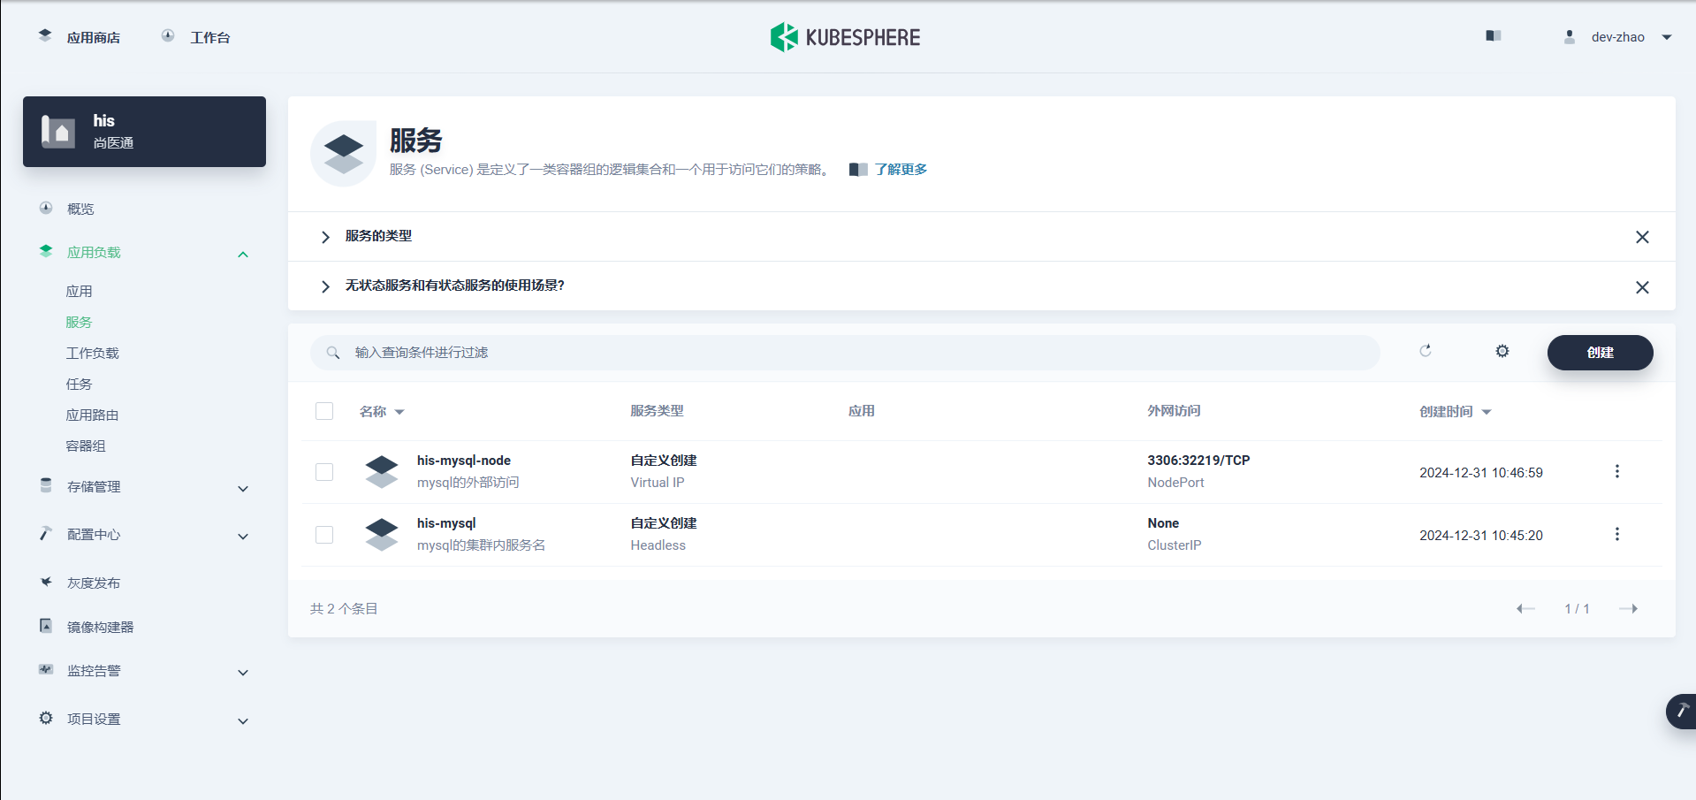Click the search filter input field
The width and height of the screenshot is (1696, 800).
pyautogui.click(x=845, y=353)
